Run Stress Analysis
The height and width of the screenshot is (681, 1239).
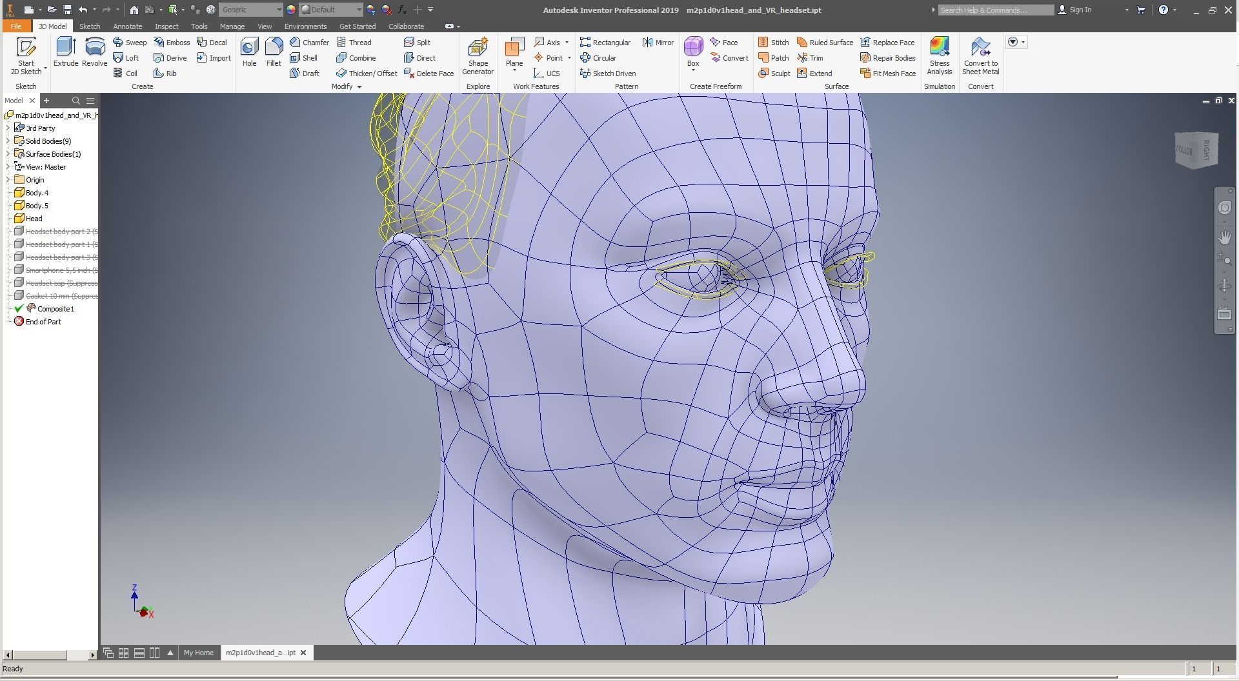tap(940, 56)
